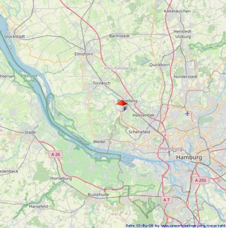
Task: Select the A 7 highway shield
Action: [x=167, y=200]
